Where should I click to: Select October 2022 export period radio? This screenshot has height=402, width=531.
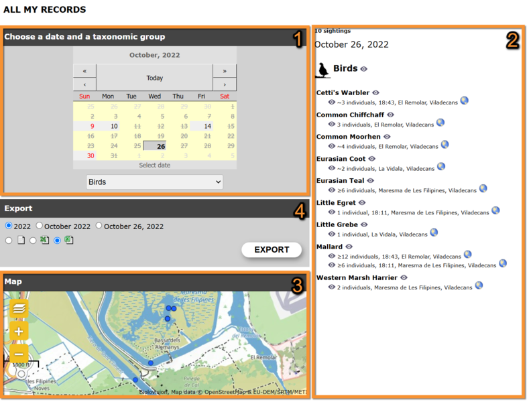(40, 226)
